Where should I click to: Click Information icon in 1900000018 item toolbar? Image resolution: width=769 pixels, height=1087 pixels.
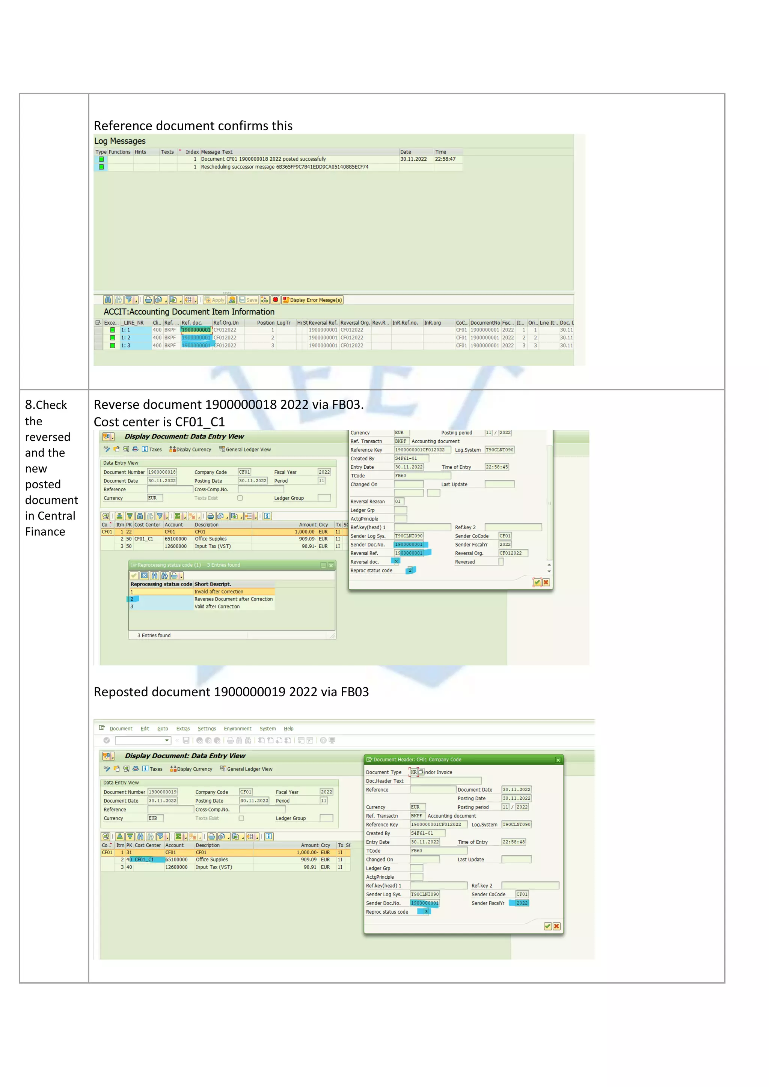267,516
